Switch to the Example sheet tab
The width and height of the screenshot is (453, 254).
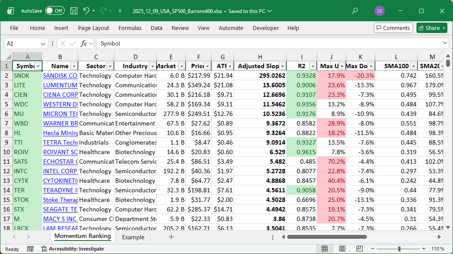coord(133,237)
